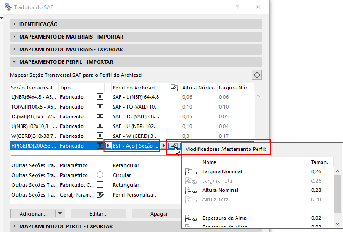Click custom profile icon of Perfil Personaliza... row
343x232 pixels.
100,194
